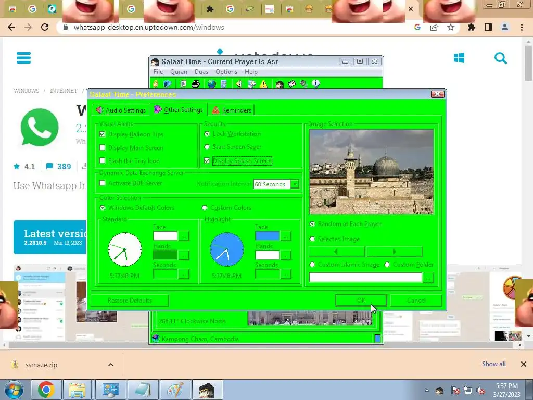Viewport: 533px width, 400px height.
Task: Go back with Chrome's back arrow
Action: tap(11, 27)
